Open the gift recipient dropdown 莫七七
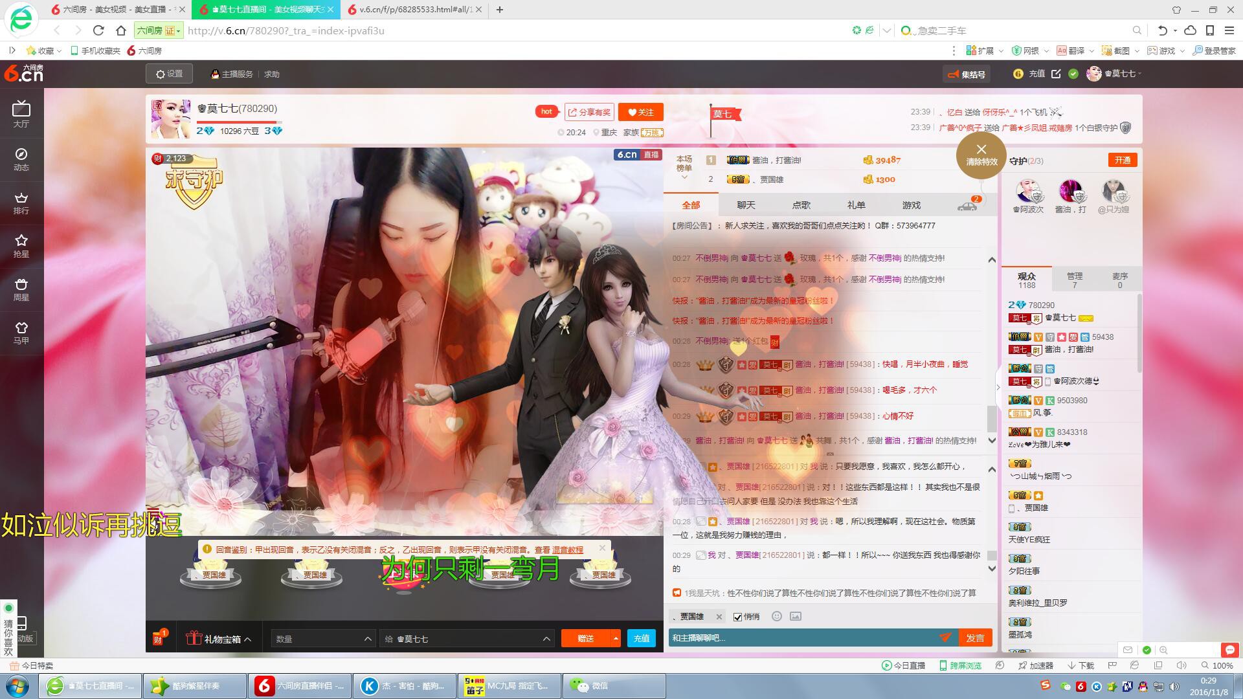Viewport: 1243px width, 699px height. point(467,639)
